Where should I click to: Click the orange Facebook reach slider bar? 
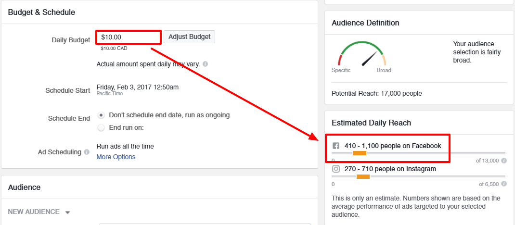coord(360,153)
